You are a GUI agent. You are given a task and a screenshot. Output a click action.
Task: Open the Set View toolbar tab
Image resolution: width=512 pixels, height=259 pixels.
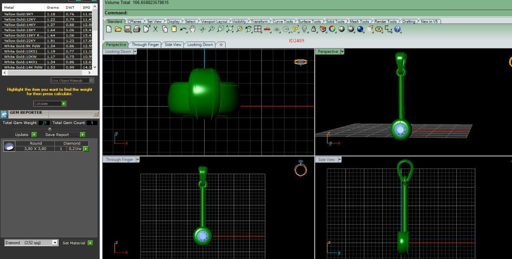point(154,22)
